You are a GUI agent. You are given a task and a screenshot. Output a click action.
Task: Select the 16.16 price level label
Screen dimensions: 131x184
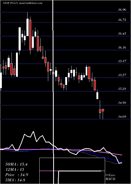coord(122,48)
